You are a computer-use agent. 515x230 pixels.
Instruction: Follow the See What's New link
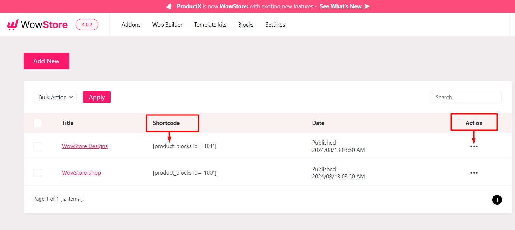tap(345, 6)
